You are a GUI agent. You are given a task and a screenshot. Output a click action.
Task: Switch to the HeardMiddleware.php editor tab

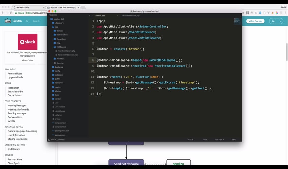point(131,16)
